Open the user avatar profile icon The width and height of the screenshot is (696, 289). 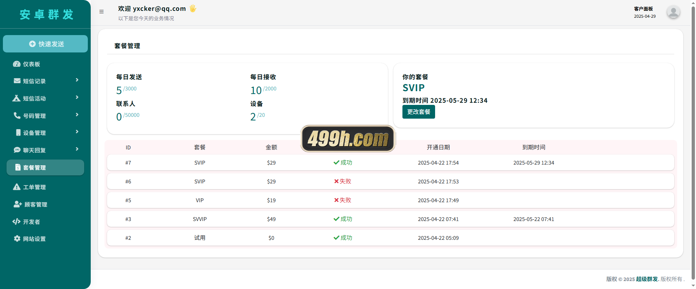(673, 12)
